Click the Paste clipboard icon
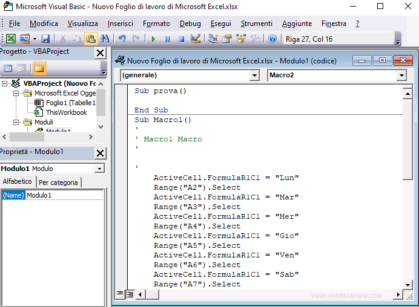The height and width of the screenshot is (307, 419). [91, 39]
